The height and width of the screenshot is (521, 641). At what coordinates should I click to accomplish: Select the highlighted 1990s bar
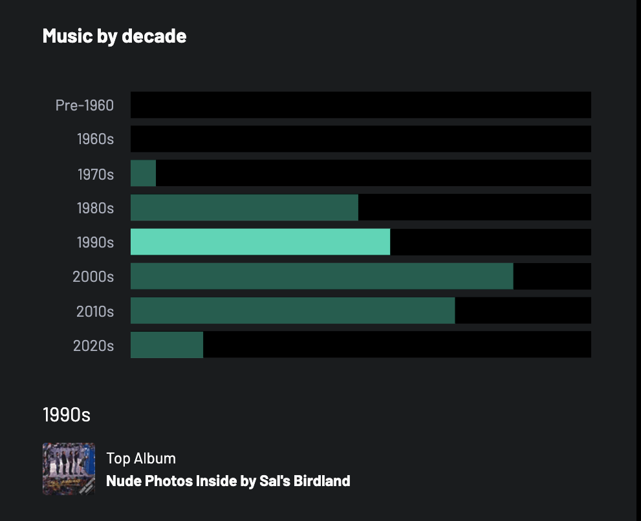[x=260, y=242]
